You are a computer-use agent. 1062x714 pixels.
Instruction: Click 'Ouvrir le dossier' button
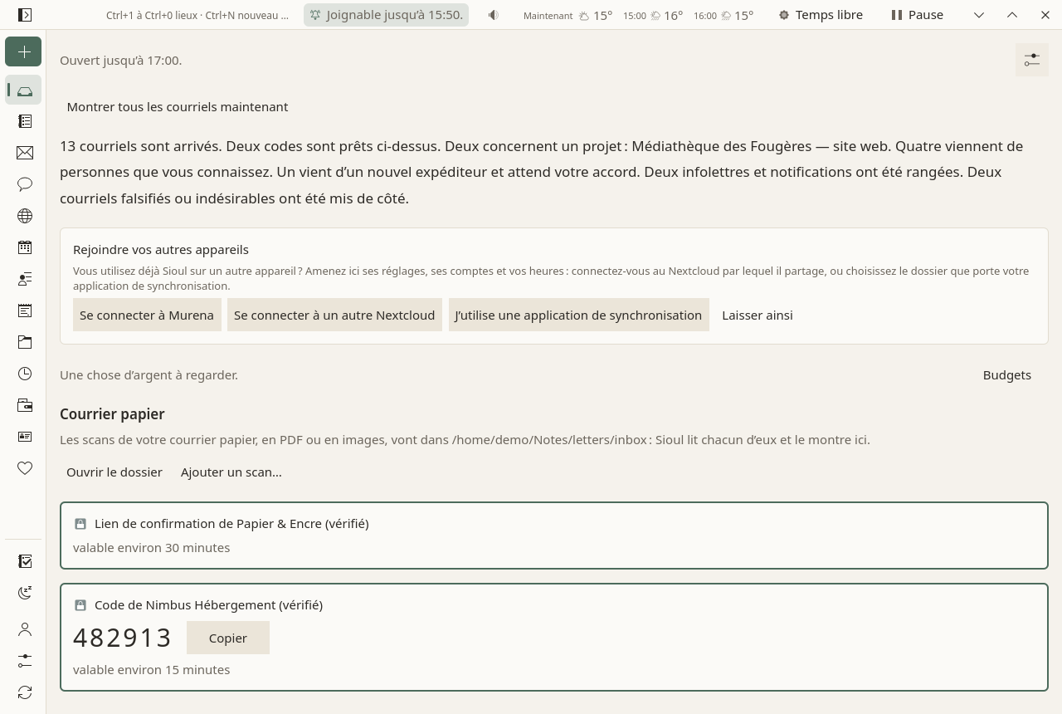pos(114,472)
